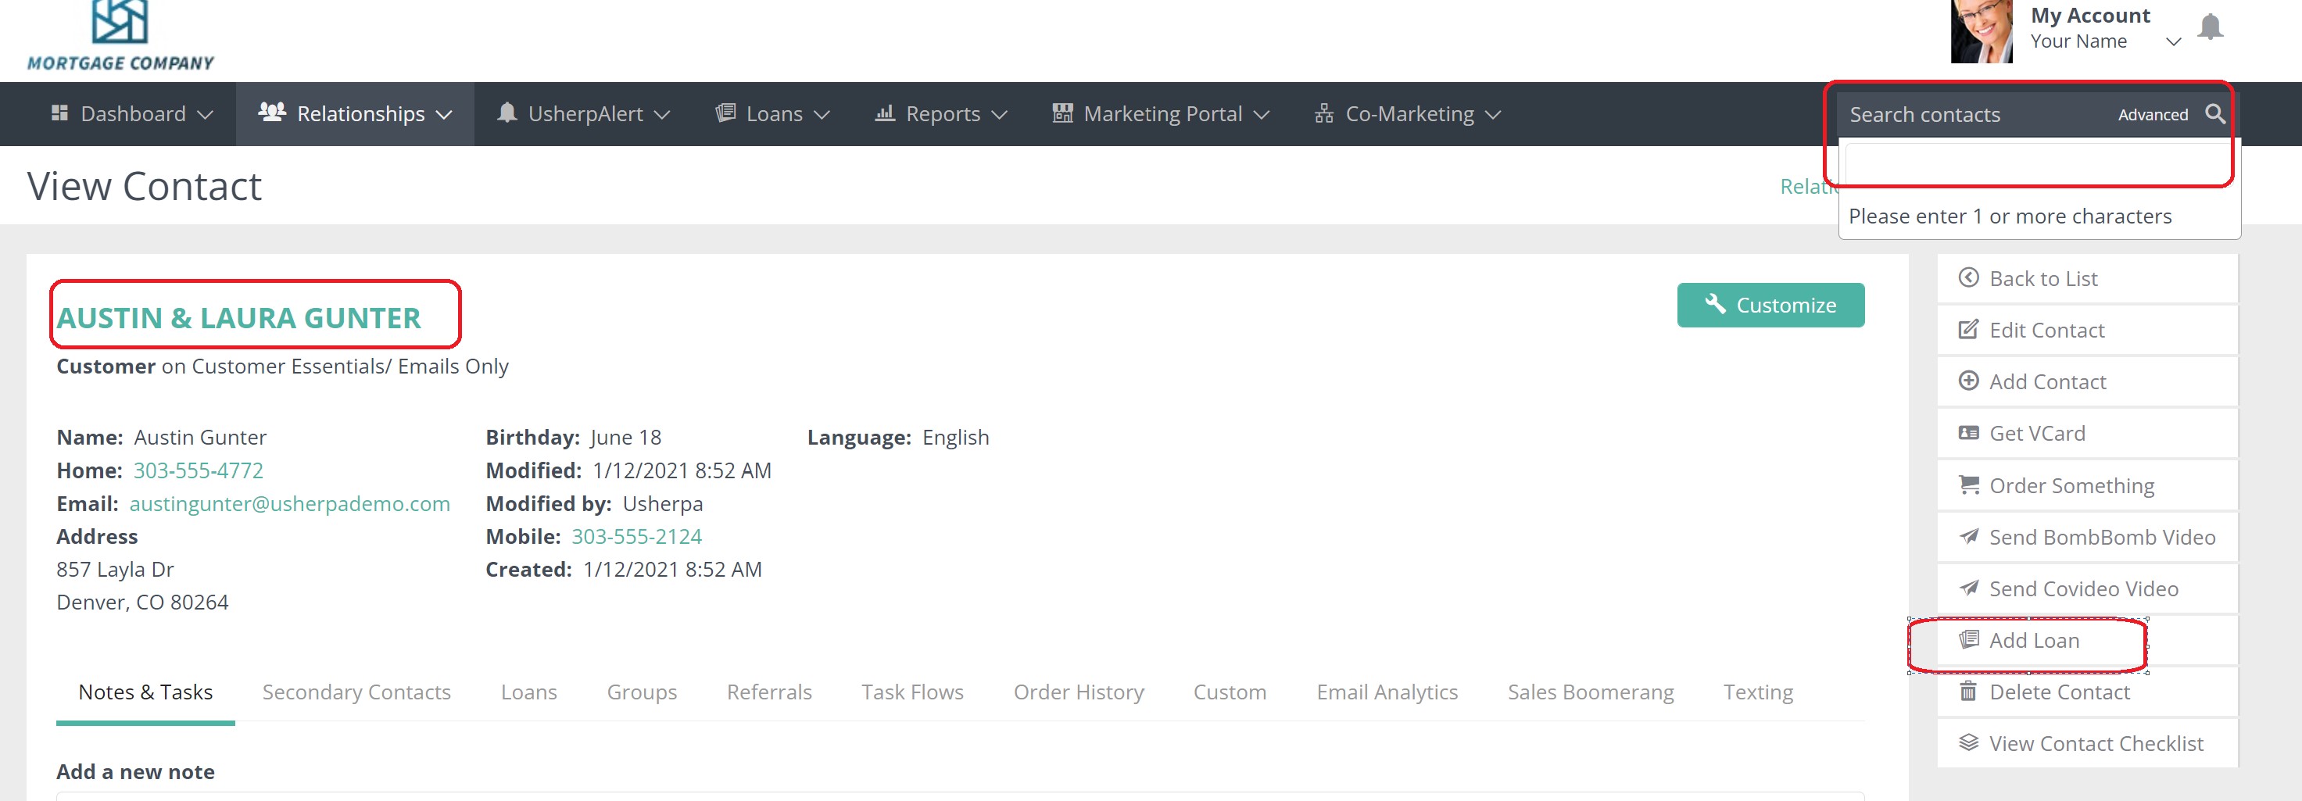Image resolution: width=2302 pixels, height=801 pixels.
Task: Open the My Account dropdown arrow
Action: (x=2173, y=42)
